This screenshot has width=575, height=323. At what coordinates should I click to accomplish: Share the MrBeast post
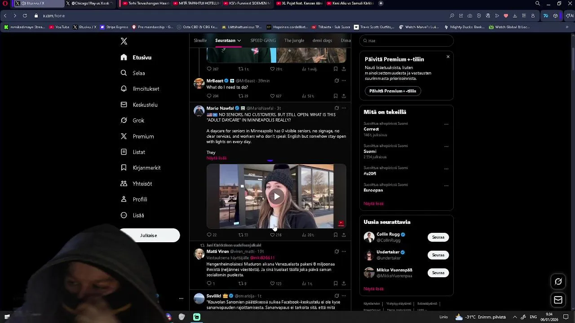pyautogui.click(x=344, y=96)
